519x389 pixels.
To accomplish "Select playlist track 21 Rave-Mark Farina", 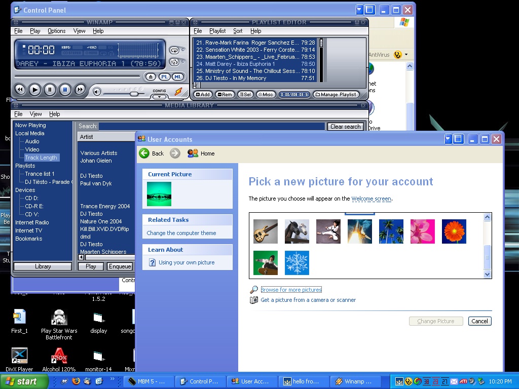I will [255, 43].
